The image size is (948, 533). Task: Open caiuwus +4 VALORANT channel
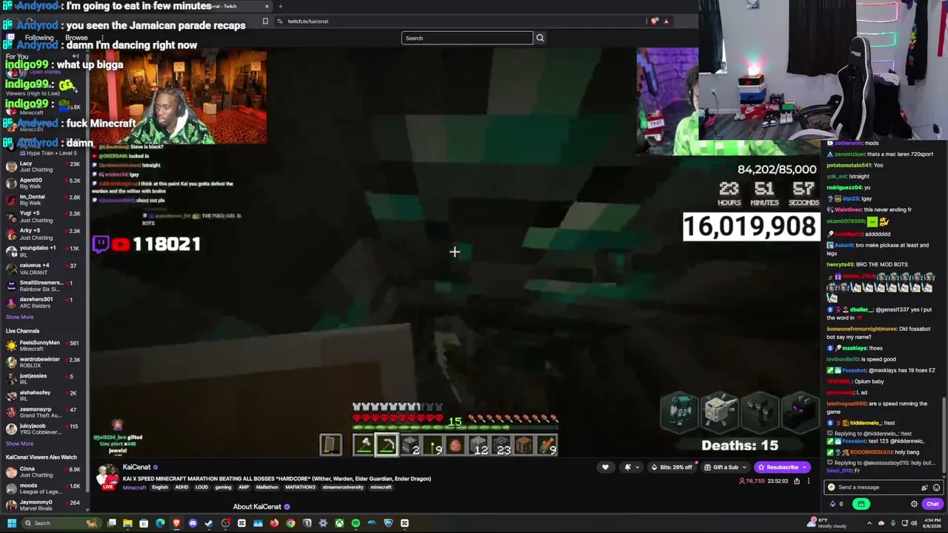[x=44, y=268]
